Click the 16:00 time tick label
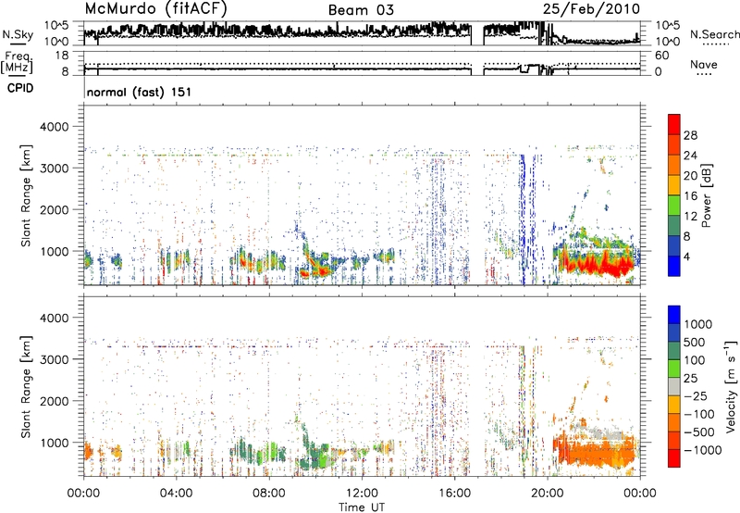This screenshot has width=740, height=513. (454, 494)
